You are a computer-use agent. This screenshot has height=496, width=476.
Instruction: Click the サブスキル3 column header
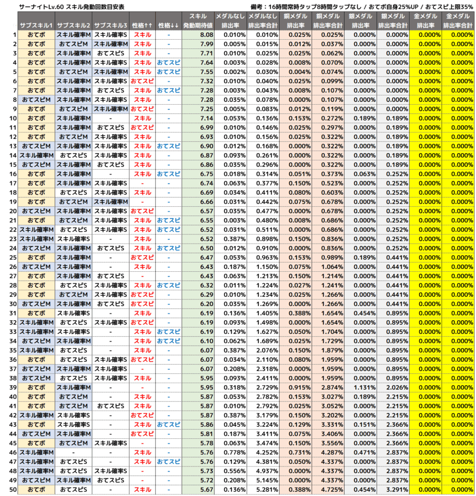pyautogui.click(x=111, y=25)
